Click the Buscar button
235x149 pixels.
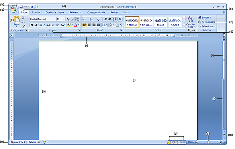[204, 18]
